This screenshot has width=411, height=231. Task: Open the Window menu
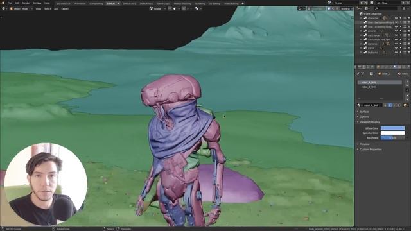(x=37, y=3)
